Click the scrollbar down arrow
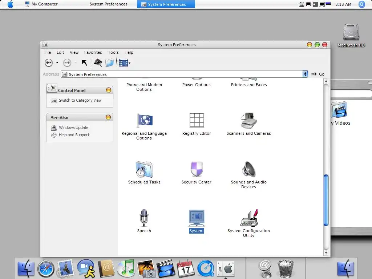Image resolution: width=372 pixels, height=279 pixels. coord(326,253)
